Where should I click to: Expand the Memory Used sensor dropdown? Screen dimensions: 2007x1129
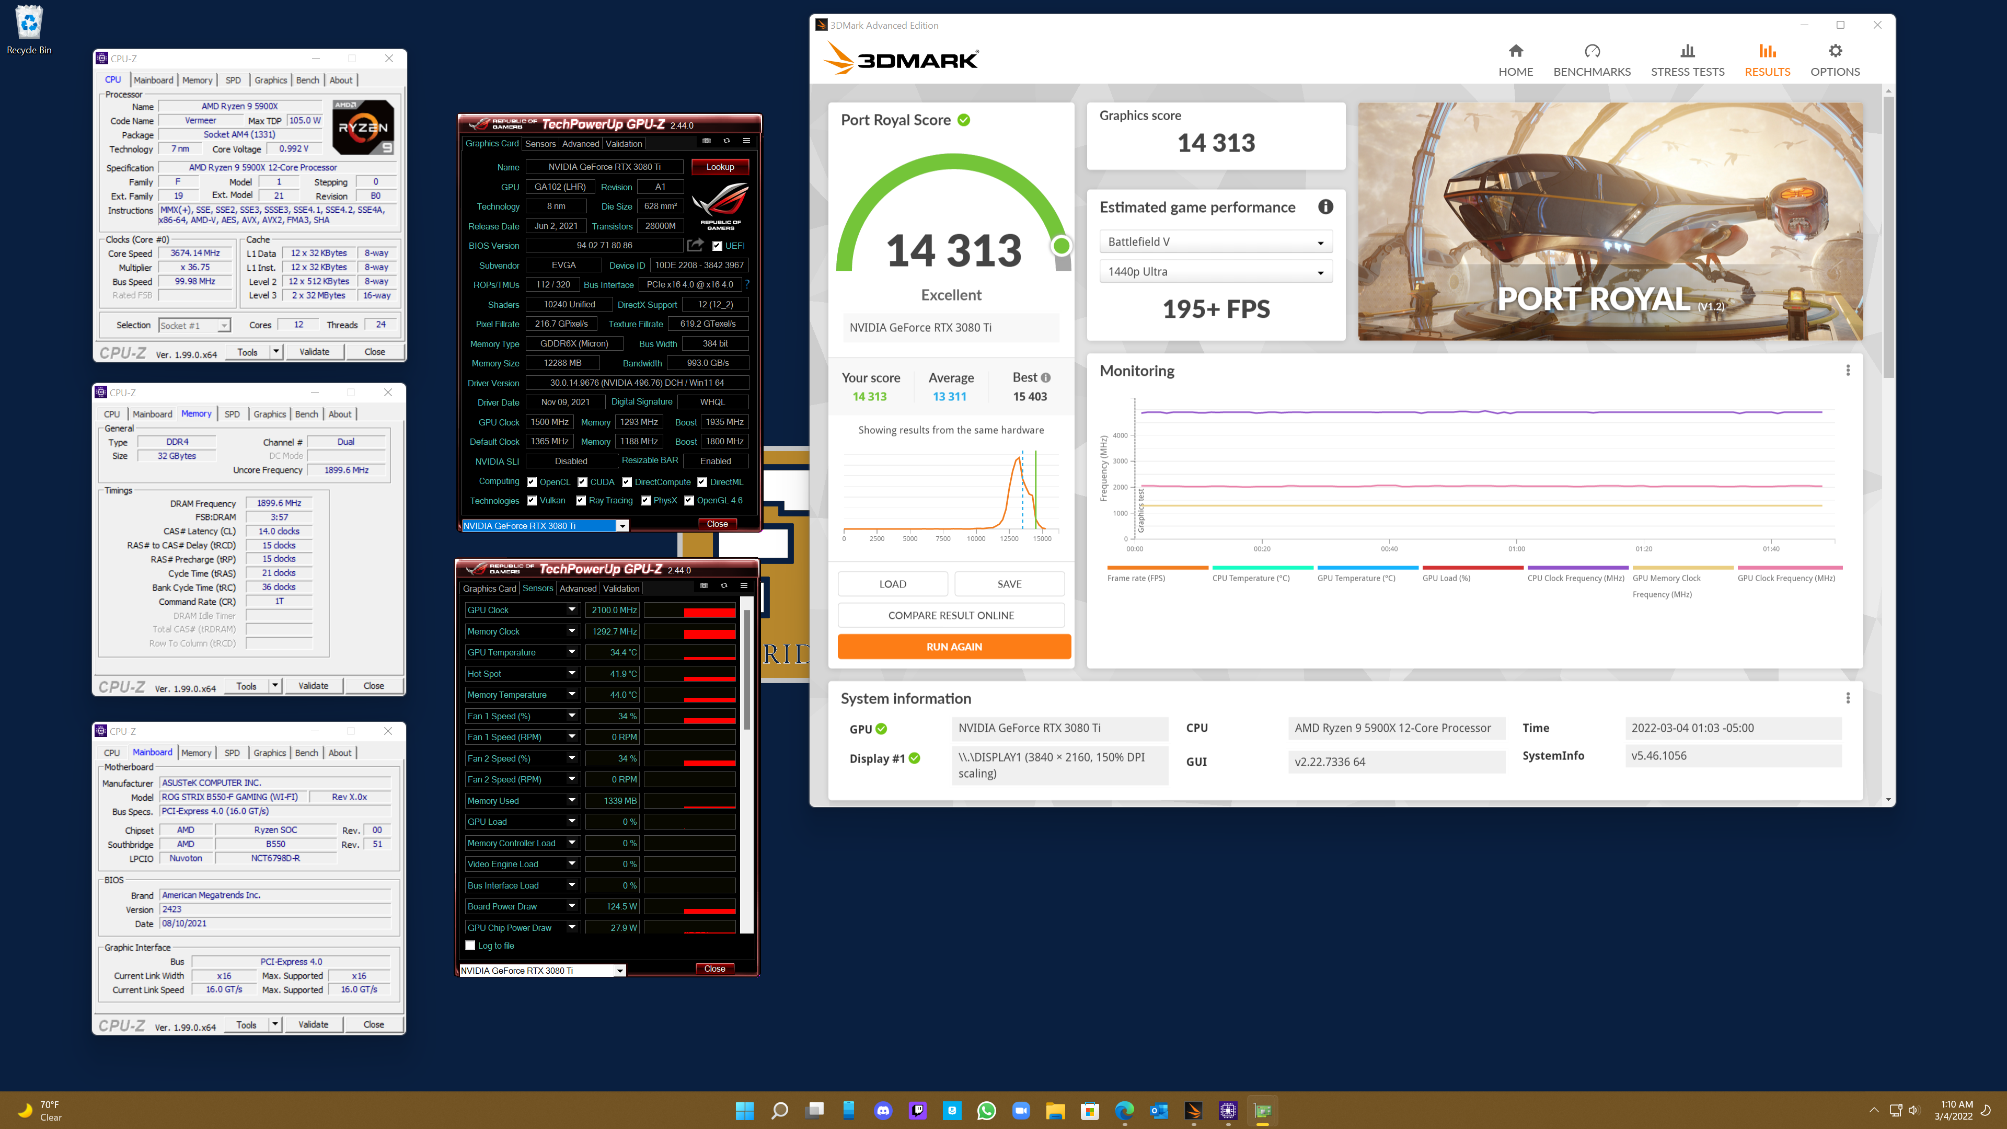tap(571, 801)
